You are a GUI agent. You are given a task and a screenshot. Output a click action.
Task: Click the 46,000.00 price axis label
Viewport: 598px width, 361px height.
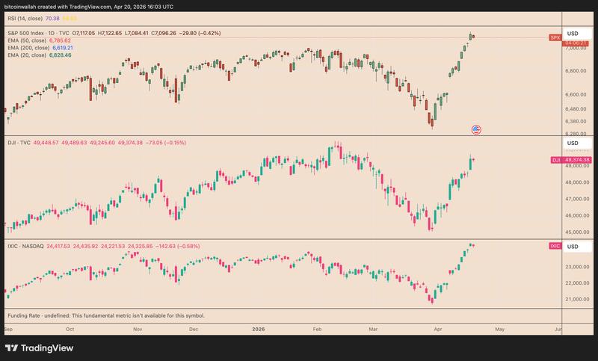coord(577,216)
